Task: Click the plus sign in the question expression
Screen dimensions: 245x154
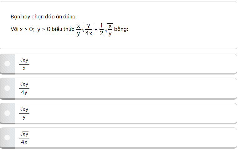Action: click(96, 29)
